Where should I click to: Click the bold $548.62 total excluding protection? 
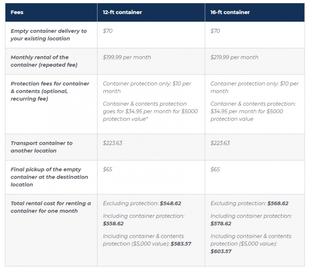point(170,204)
